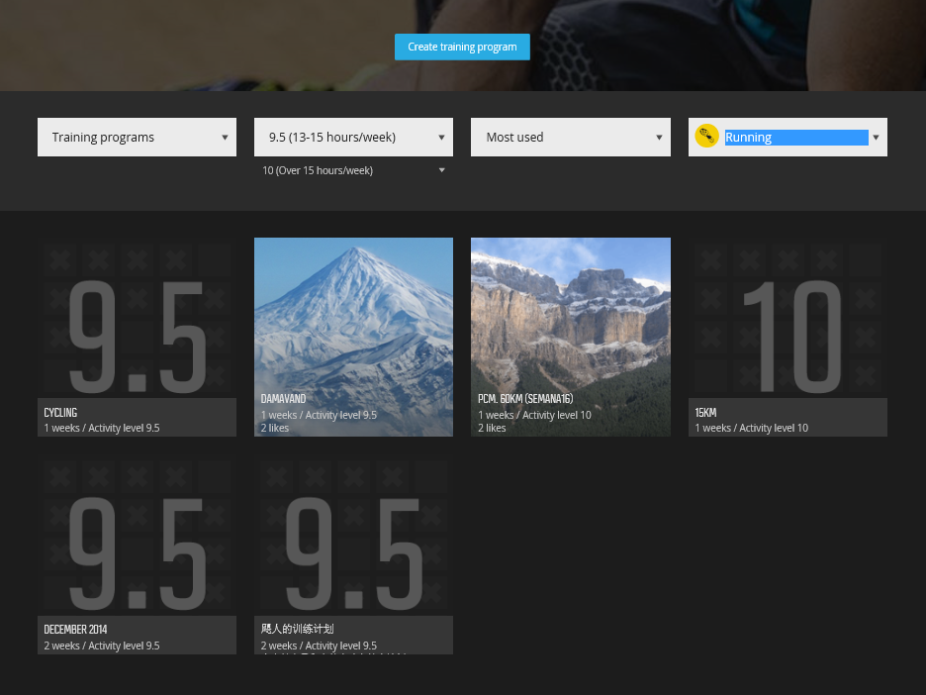Click the highlighted Running text field
The image size is (926, 695).
(796, 137)
